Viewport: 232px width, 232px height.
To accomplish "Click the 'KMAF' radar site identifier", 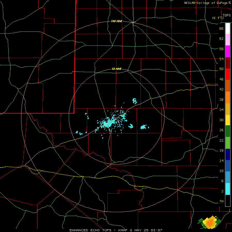I will coord(123,230).
